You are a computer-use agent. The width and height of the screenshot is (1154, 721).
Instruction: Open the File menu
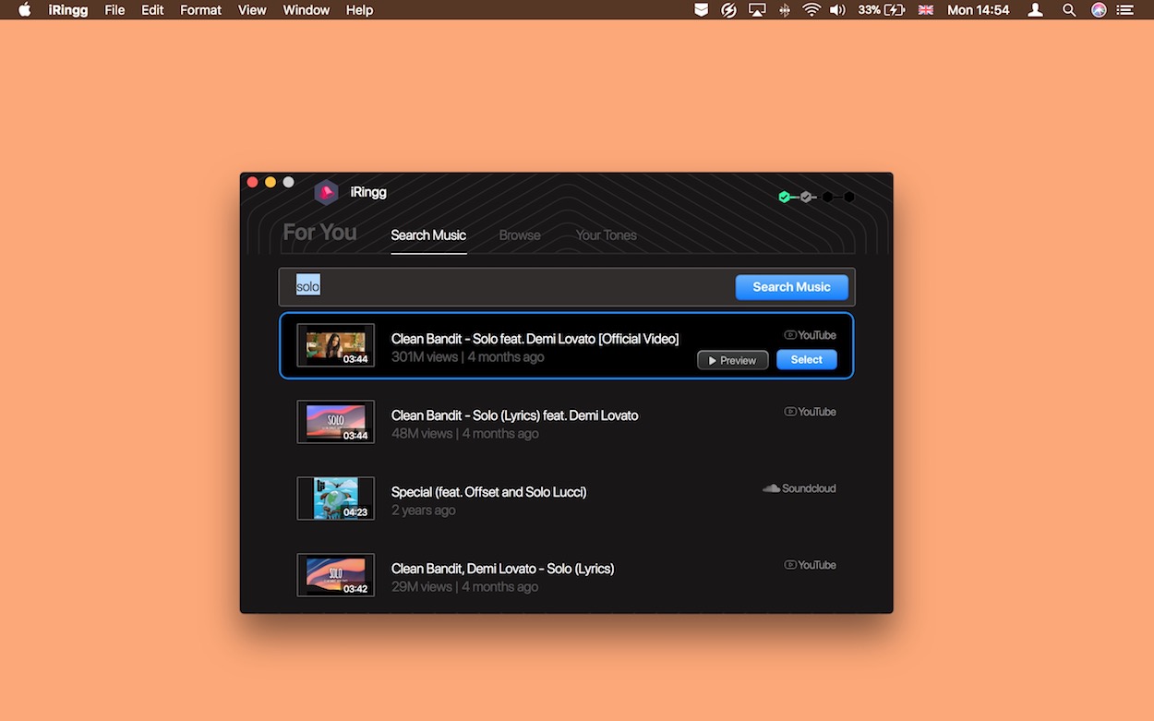coord(114,10)
